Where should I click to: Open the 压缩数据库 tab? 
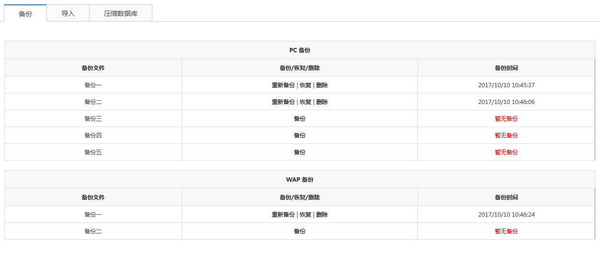pyautogui.click(x=121, y=13)
